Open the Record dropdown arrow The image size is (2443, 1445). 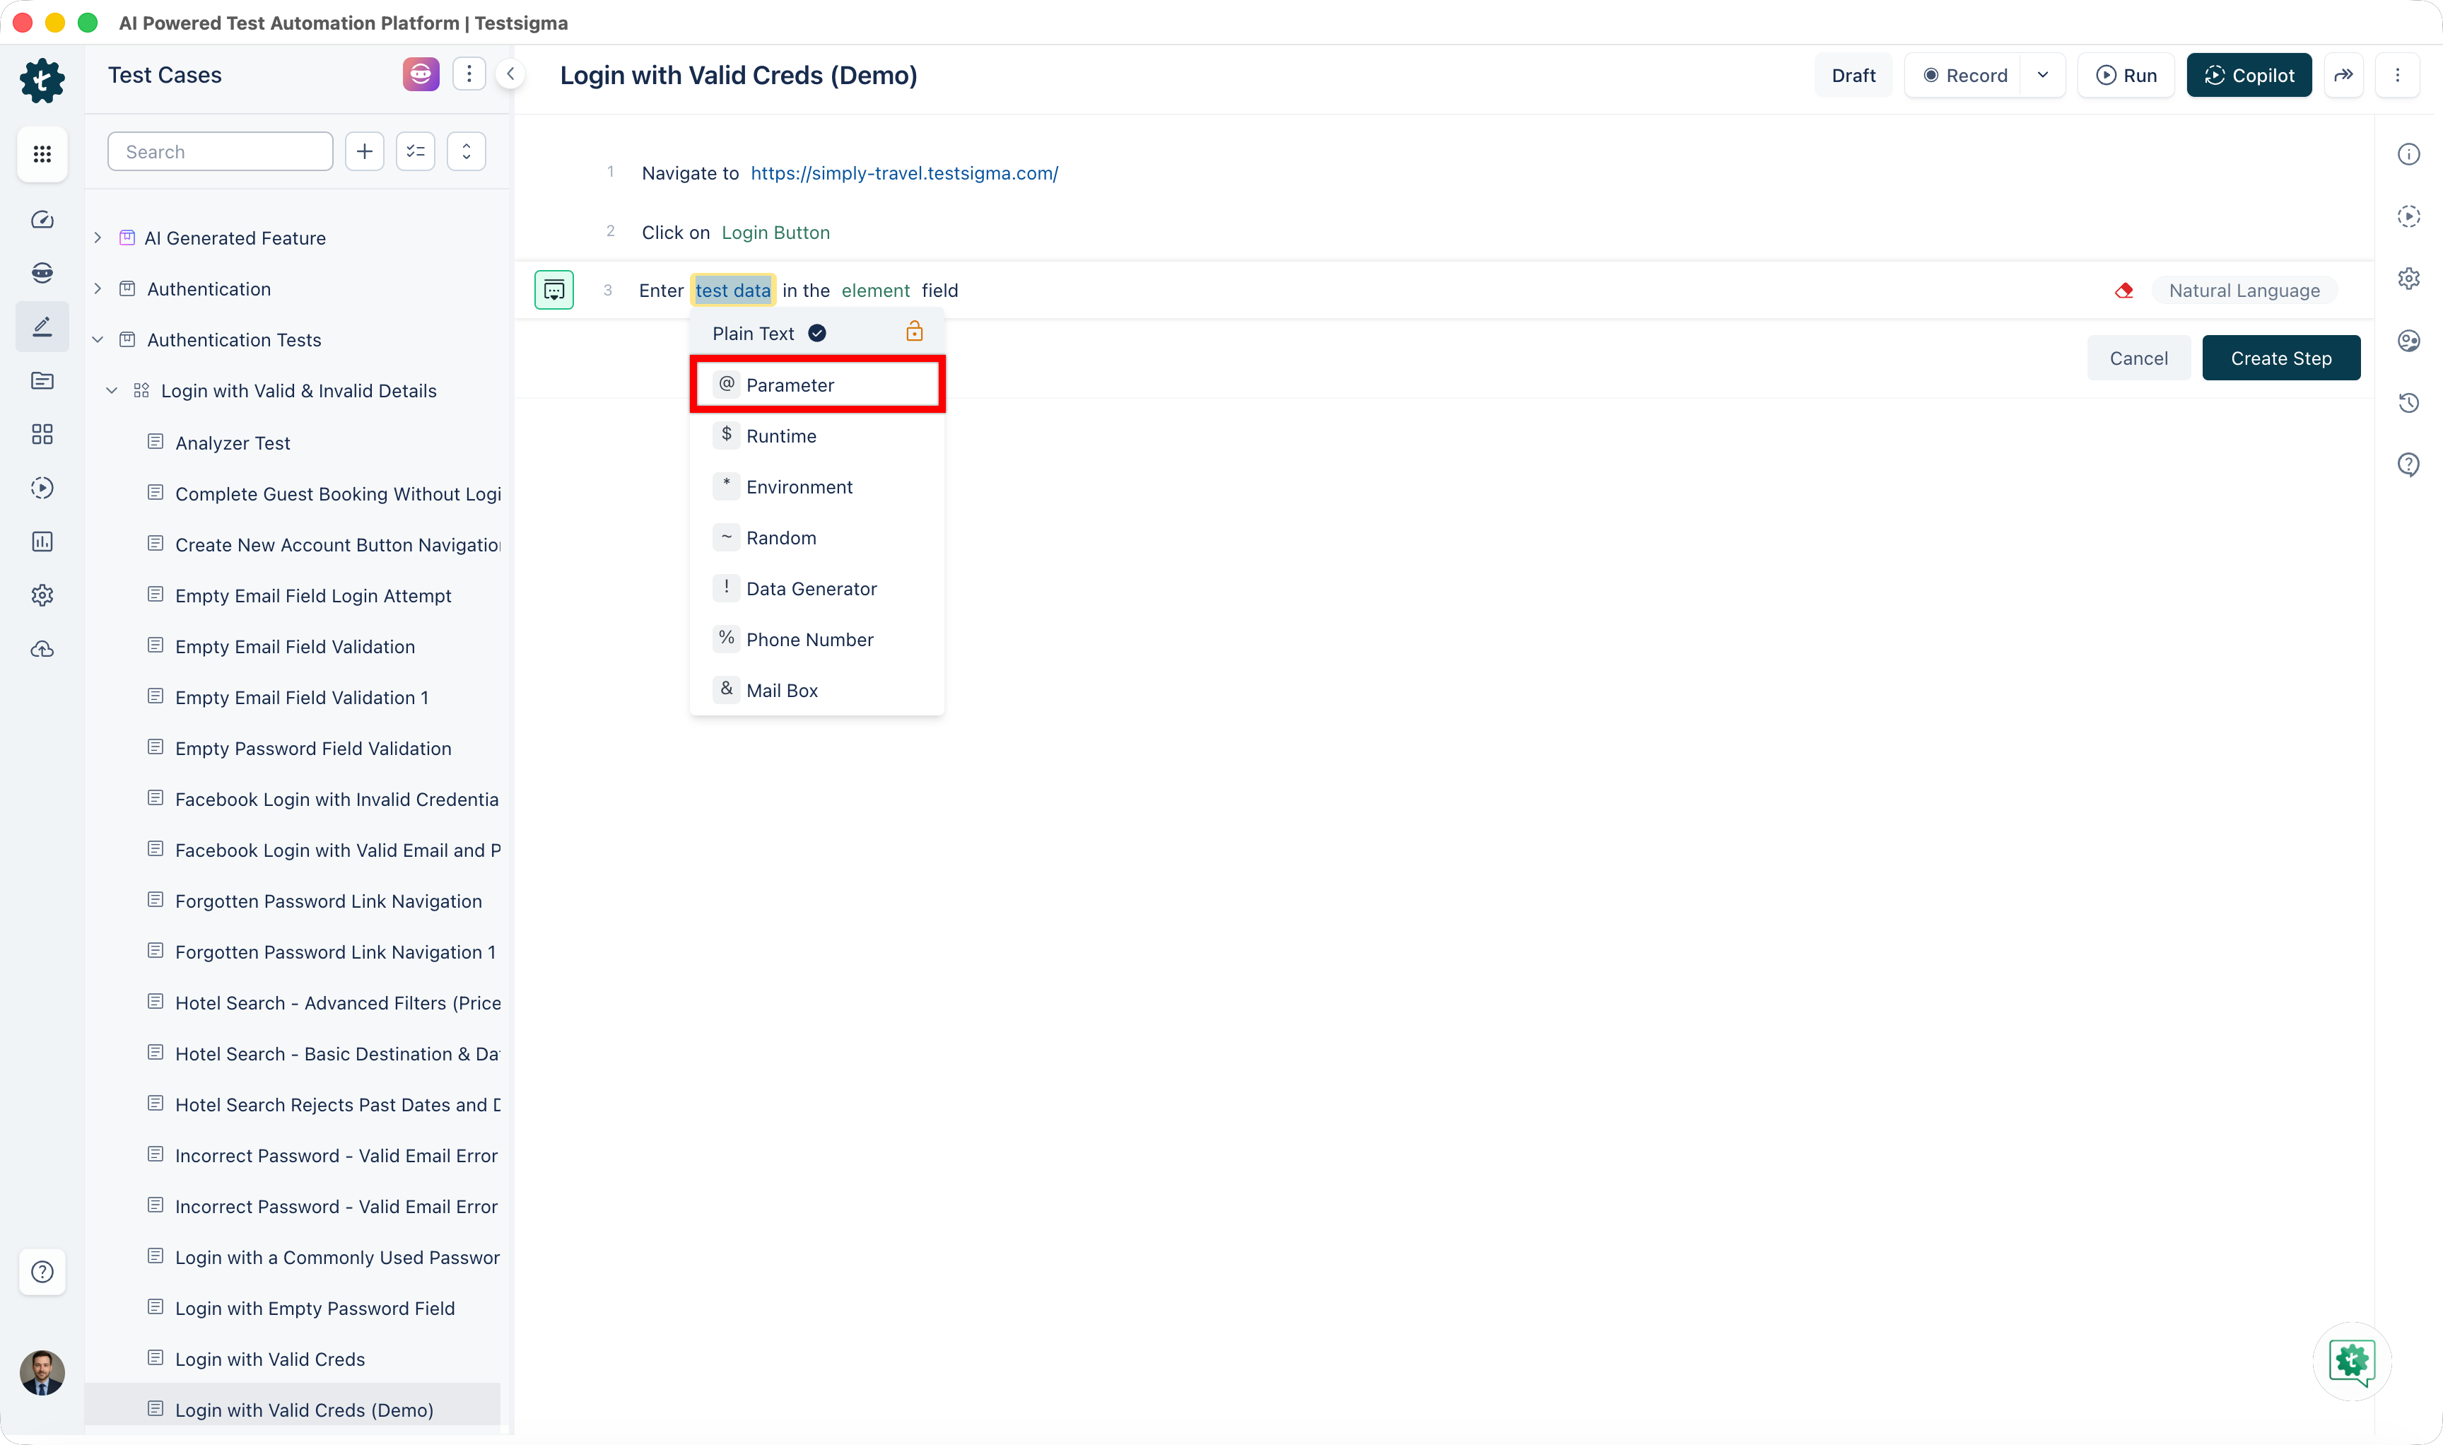[2043, 75]
